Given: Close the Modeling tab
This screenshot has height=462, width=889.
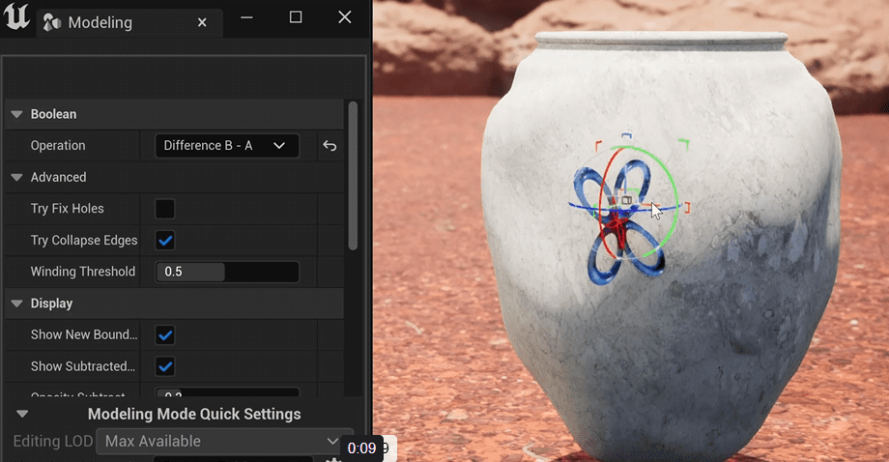Looking at the screenshot, I should (x=202, y=22).
